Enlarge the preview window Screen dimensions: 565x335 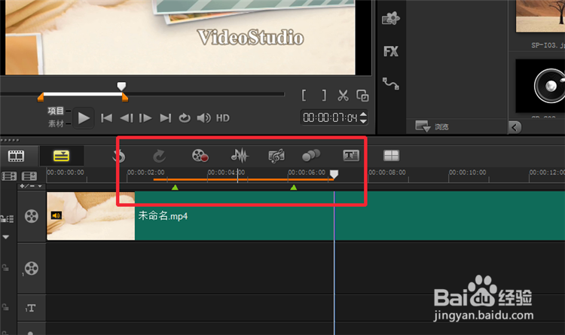[x=362, y=96]
